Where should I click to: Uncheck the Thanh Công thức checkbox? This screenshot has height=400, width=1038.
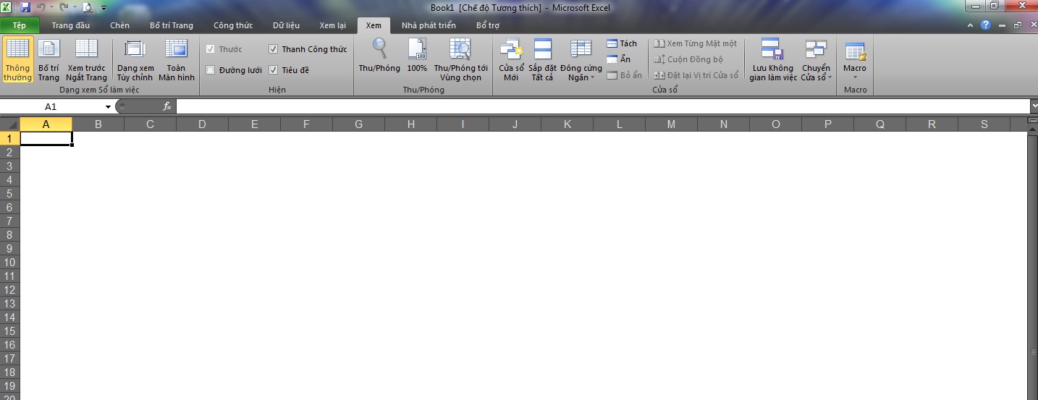click(273, 49)
